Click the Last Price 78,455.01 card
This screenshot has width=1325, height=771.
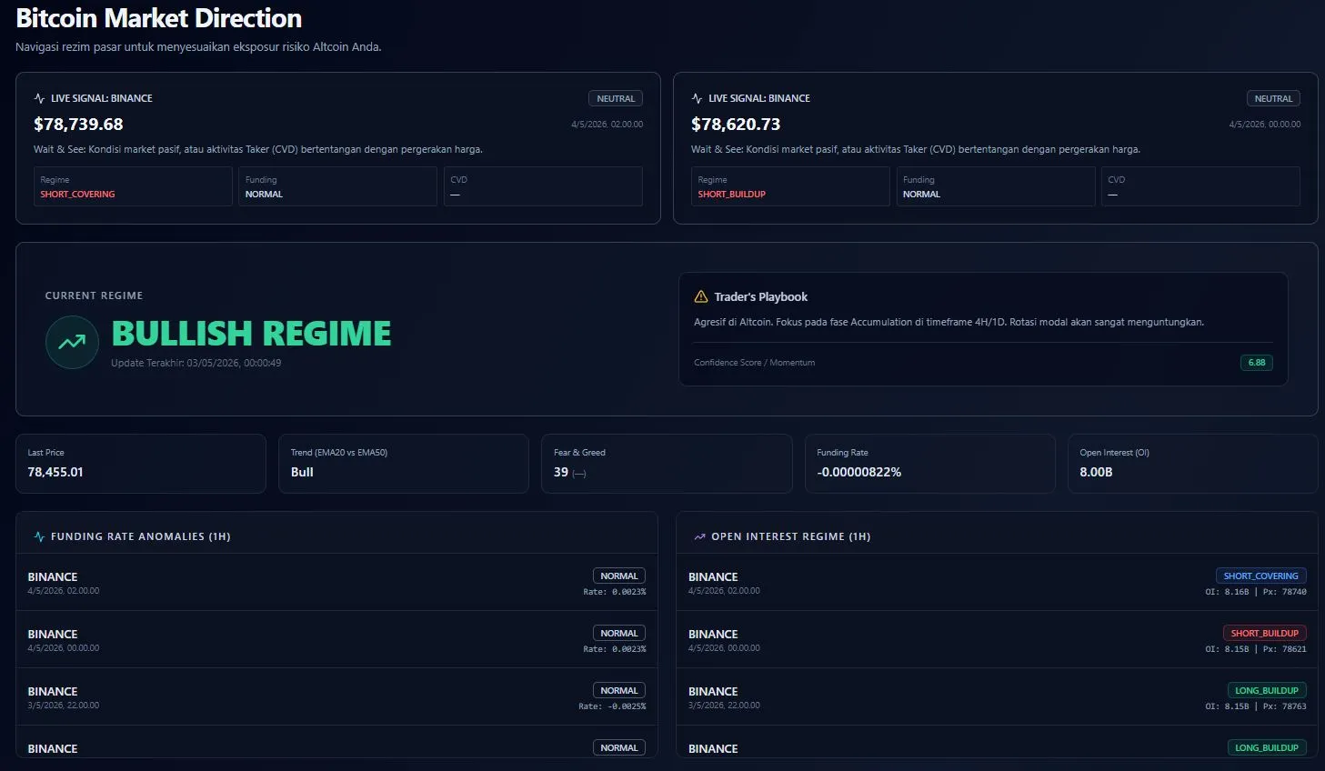click(x=141, y=464)
